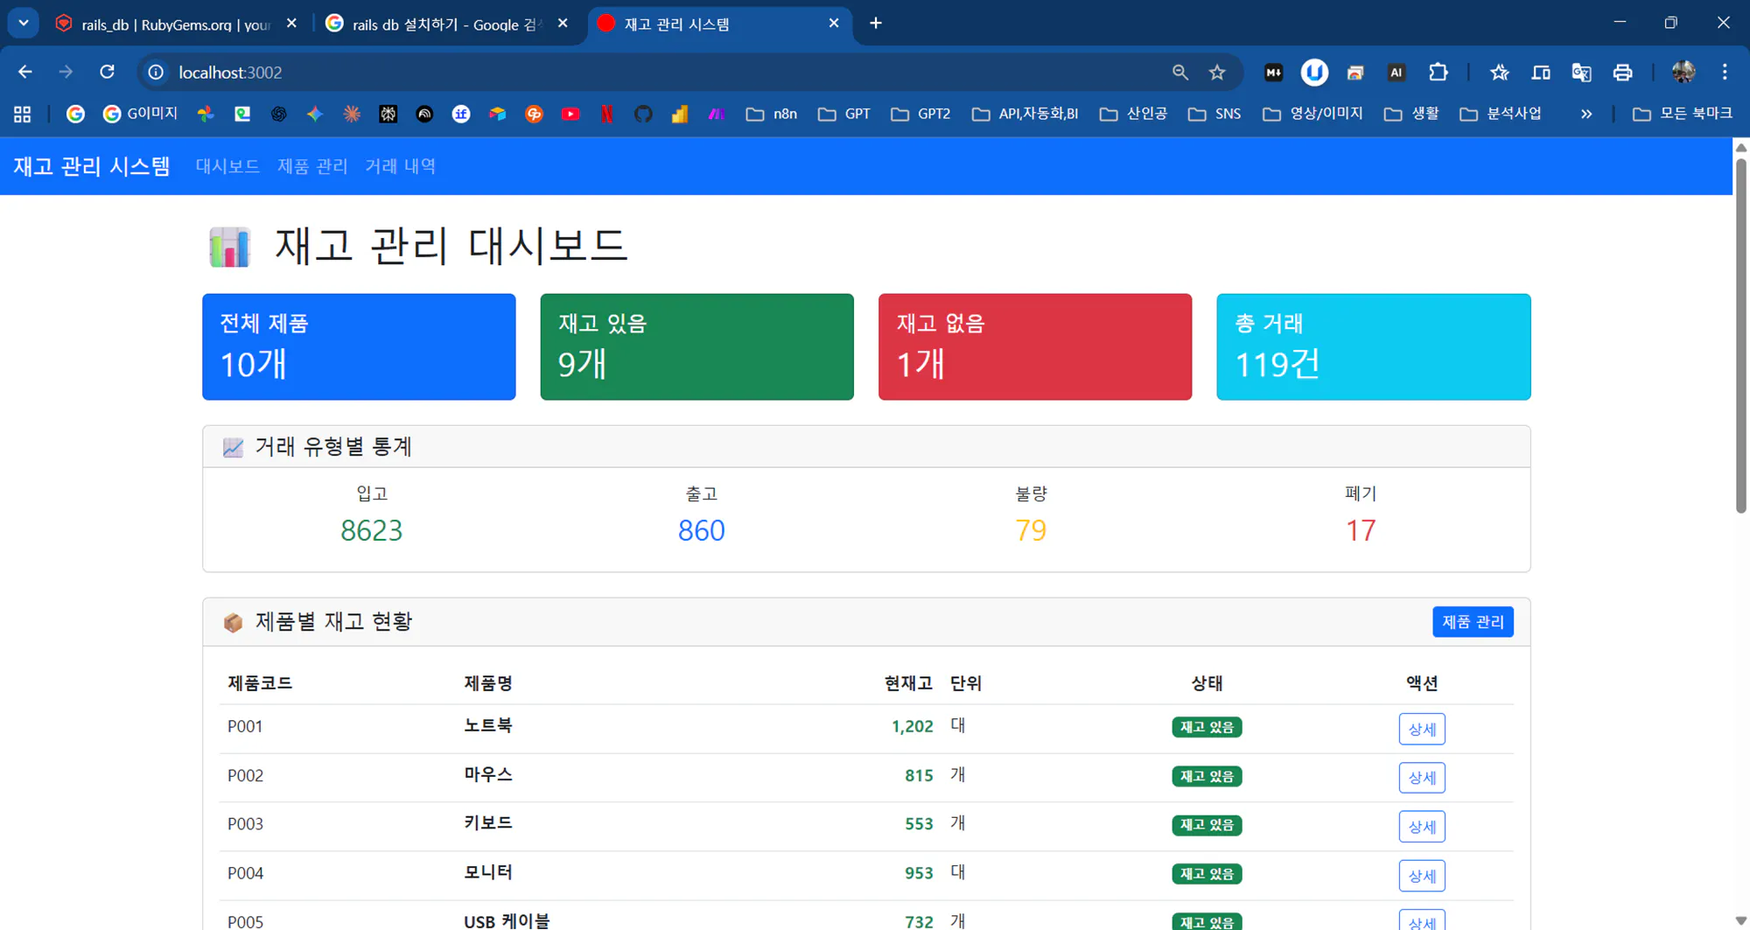The image size is (1750, 930).
Task: Open the YouTube bookmark icon
Action: pos(570,113)
